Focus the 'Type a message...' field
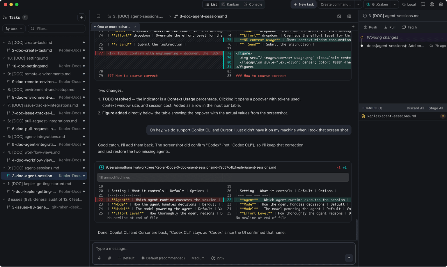 pyautogui.click(x=223, y=249)
